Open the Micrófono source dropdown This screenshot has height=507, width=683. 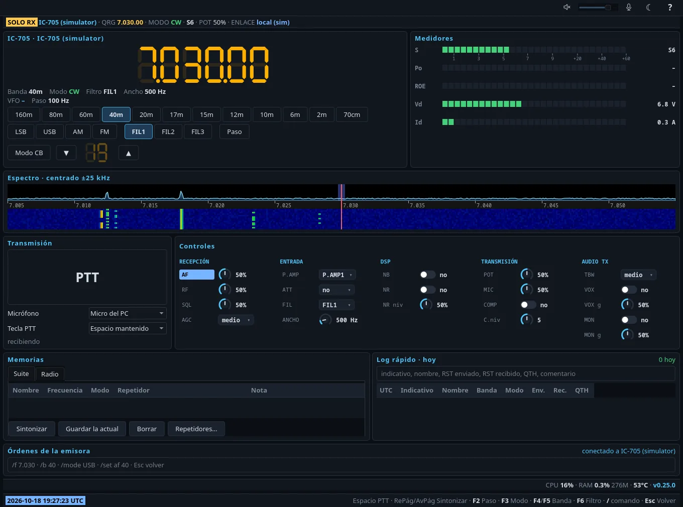128,313
